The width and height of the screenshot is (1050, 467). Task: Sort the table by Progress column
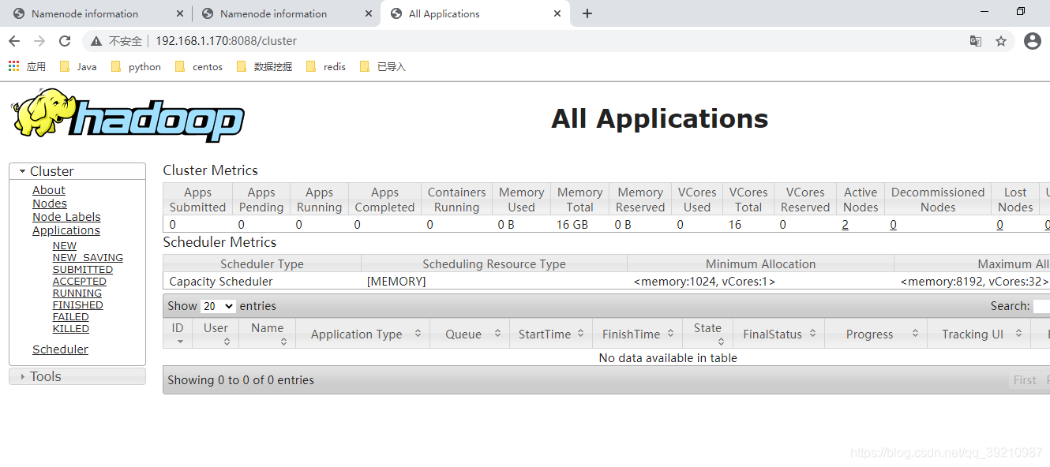pos(876,334)
